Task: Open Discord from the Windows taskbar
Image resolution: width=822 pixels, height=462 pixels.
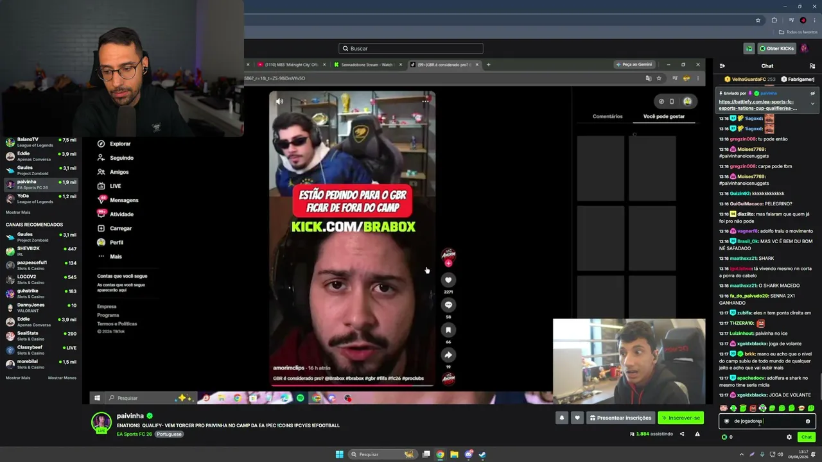Action: tap(468, 454)
